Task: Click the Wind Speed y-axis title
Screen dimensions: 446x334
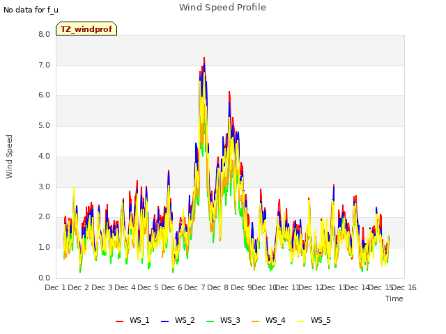Action: tap(9, 157)
